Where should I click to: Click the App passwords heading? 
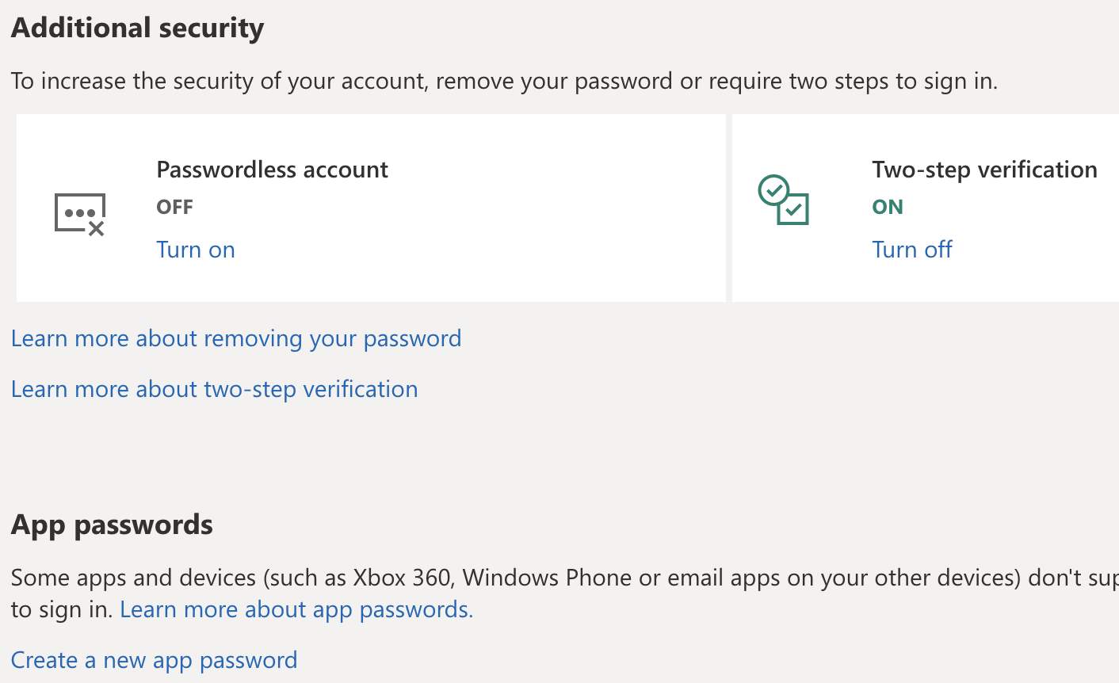pyautogui.click(x=112, y=525)
